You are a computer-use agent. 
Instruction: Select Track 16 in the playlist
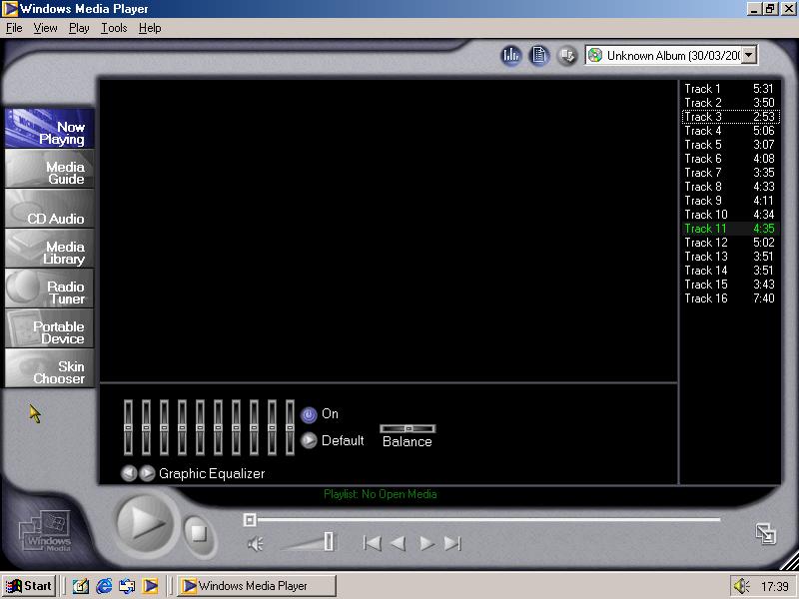(x=705, y=299)
